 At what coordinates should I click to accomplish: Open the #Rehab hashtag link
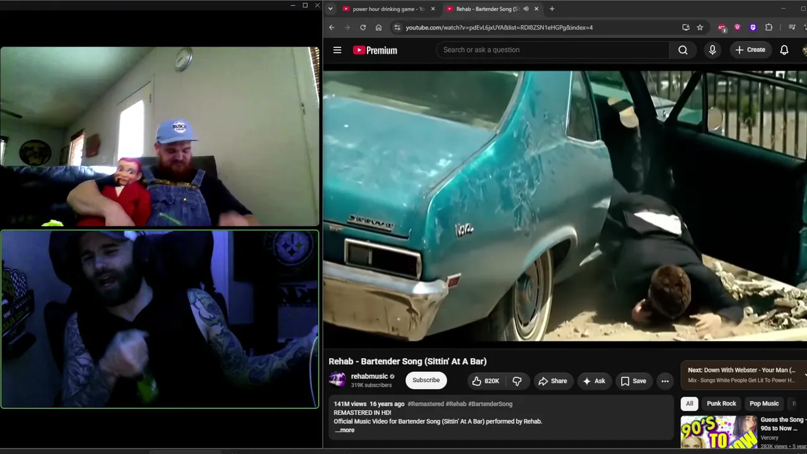click(x=456, y=404)
